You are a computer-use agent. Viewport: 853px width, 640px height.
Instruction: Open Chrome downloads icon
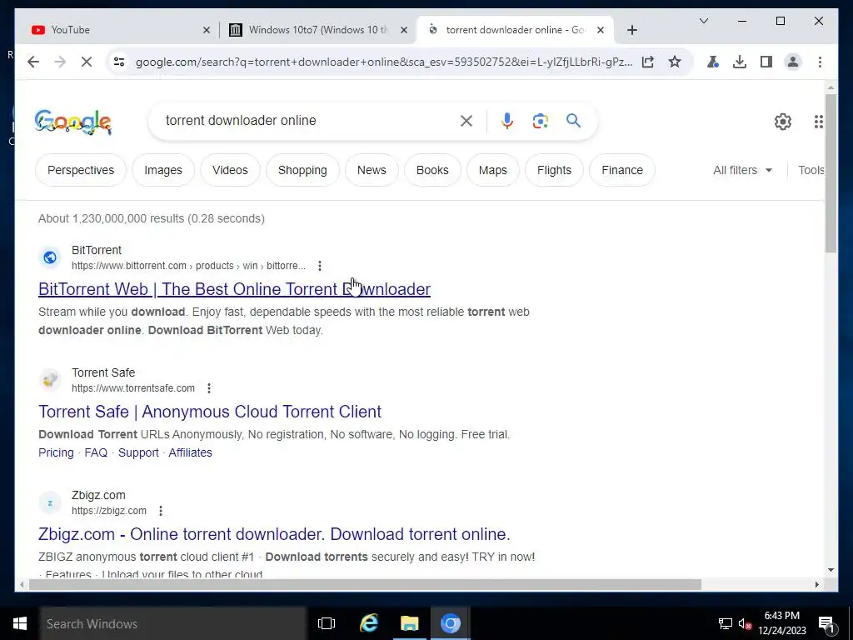coord(740,62)
